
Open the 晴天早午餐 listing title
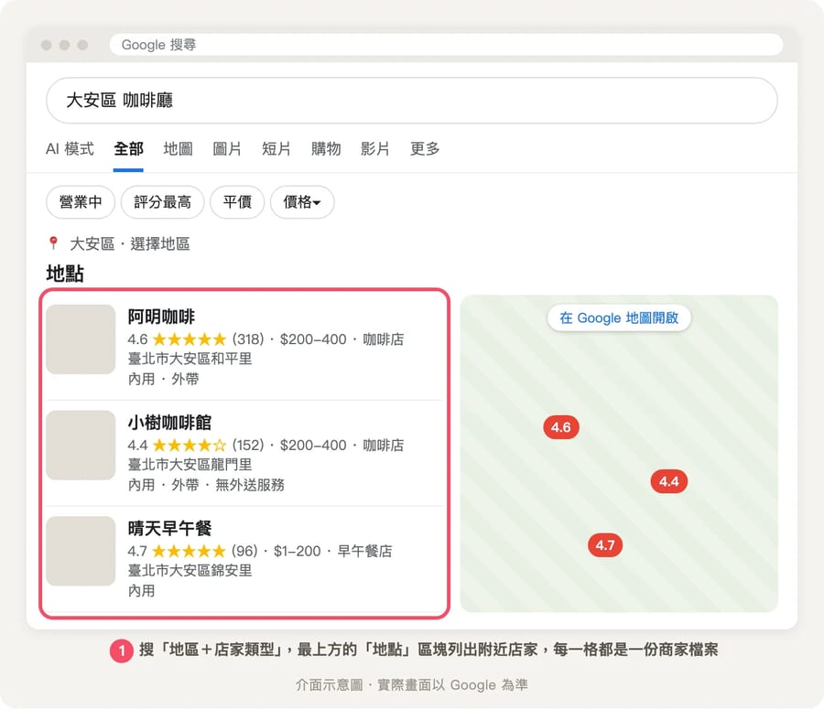[x=169, y=528]
